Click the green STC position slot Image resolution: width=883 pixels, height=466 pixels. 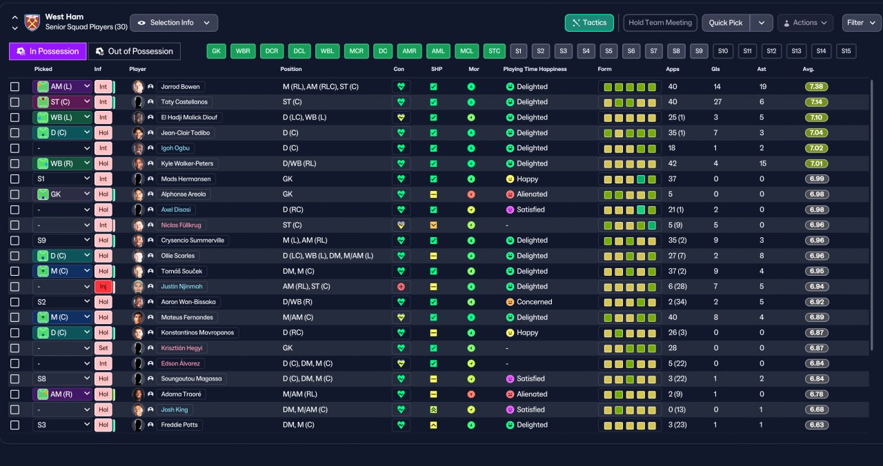click(x=494, y=51)
